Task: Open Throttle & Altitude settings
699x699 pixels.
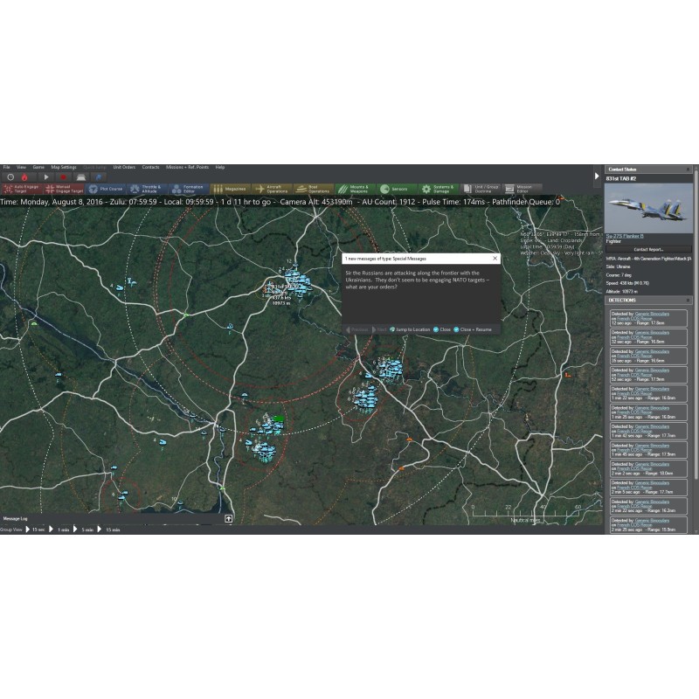Action: click(x=146, y=189)
